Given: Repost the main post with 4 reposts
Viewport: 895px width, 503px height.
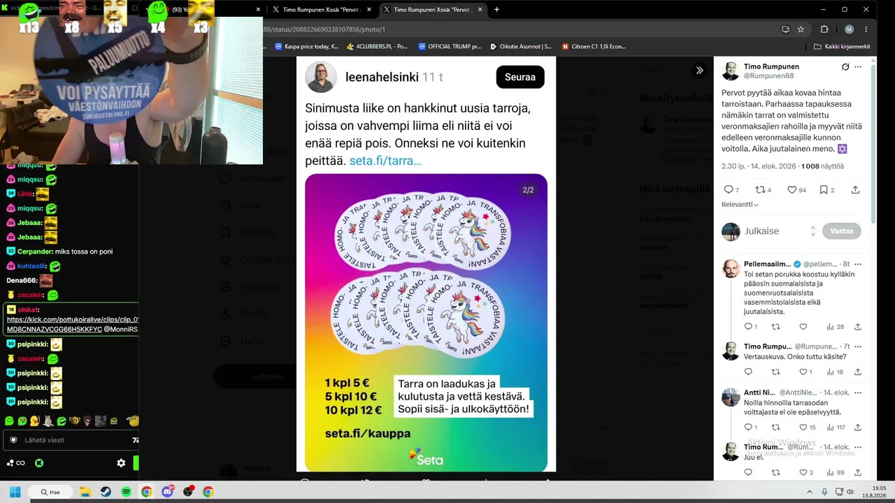Looking at the screenshot, I should (763, 190).
